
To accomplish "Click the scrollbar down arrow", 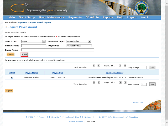I will [166, 122].
